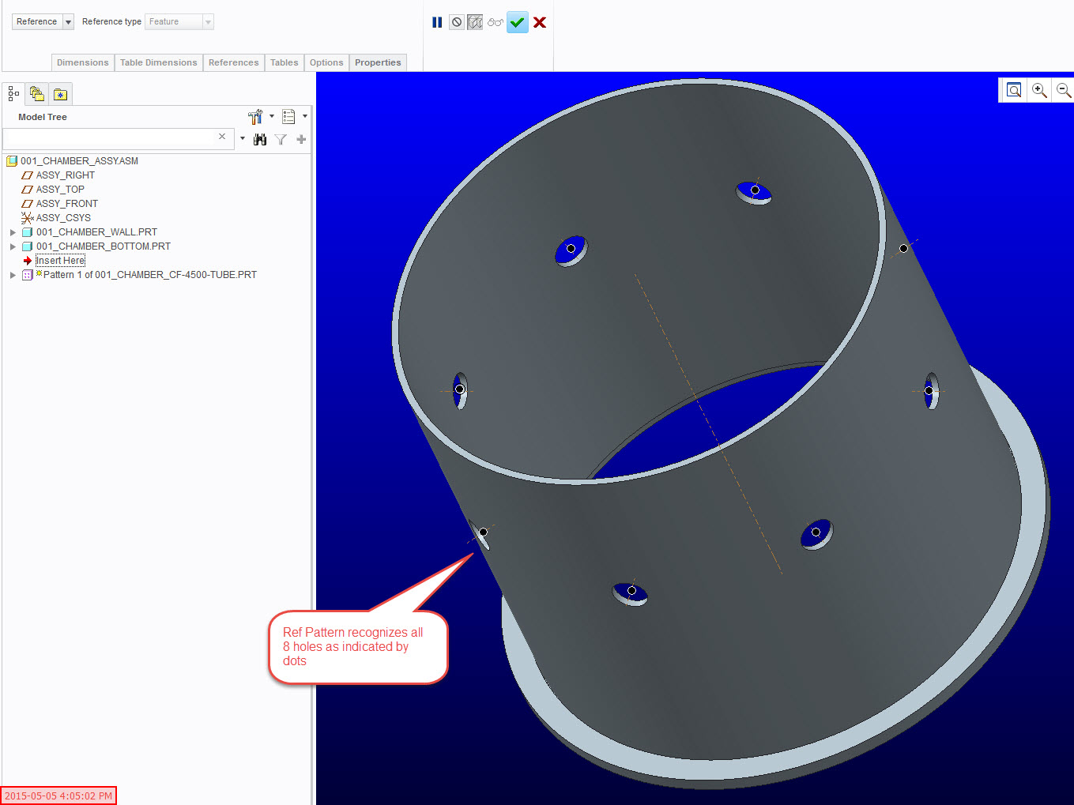Expand the 001_CHAMBER_BOTTOM.PRT node

[x=13, y=246]
